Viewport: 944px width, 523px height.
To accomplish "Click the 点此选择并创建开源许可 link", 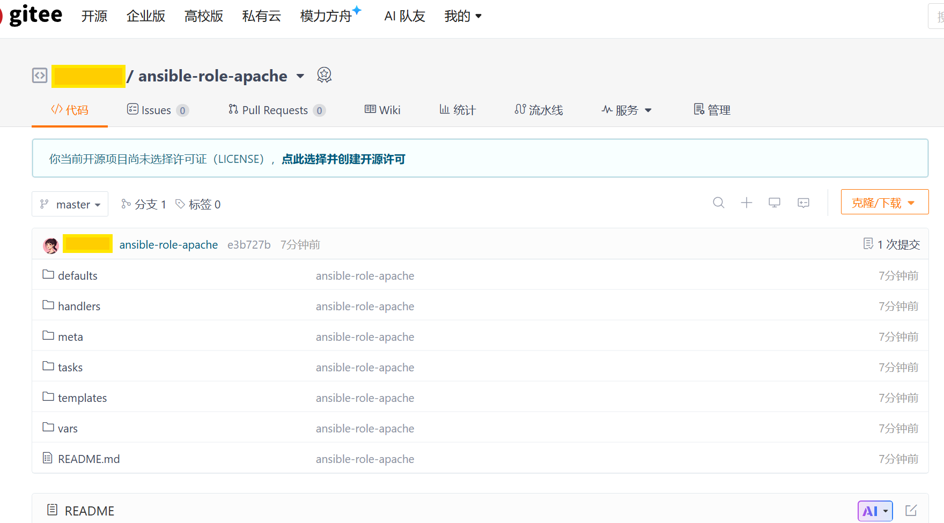I will click(344, 159).
